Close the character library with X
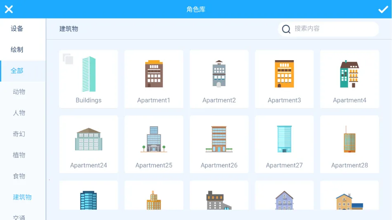Screen dimensions: 392x220 (9, 9)
